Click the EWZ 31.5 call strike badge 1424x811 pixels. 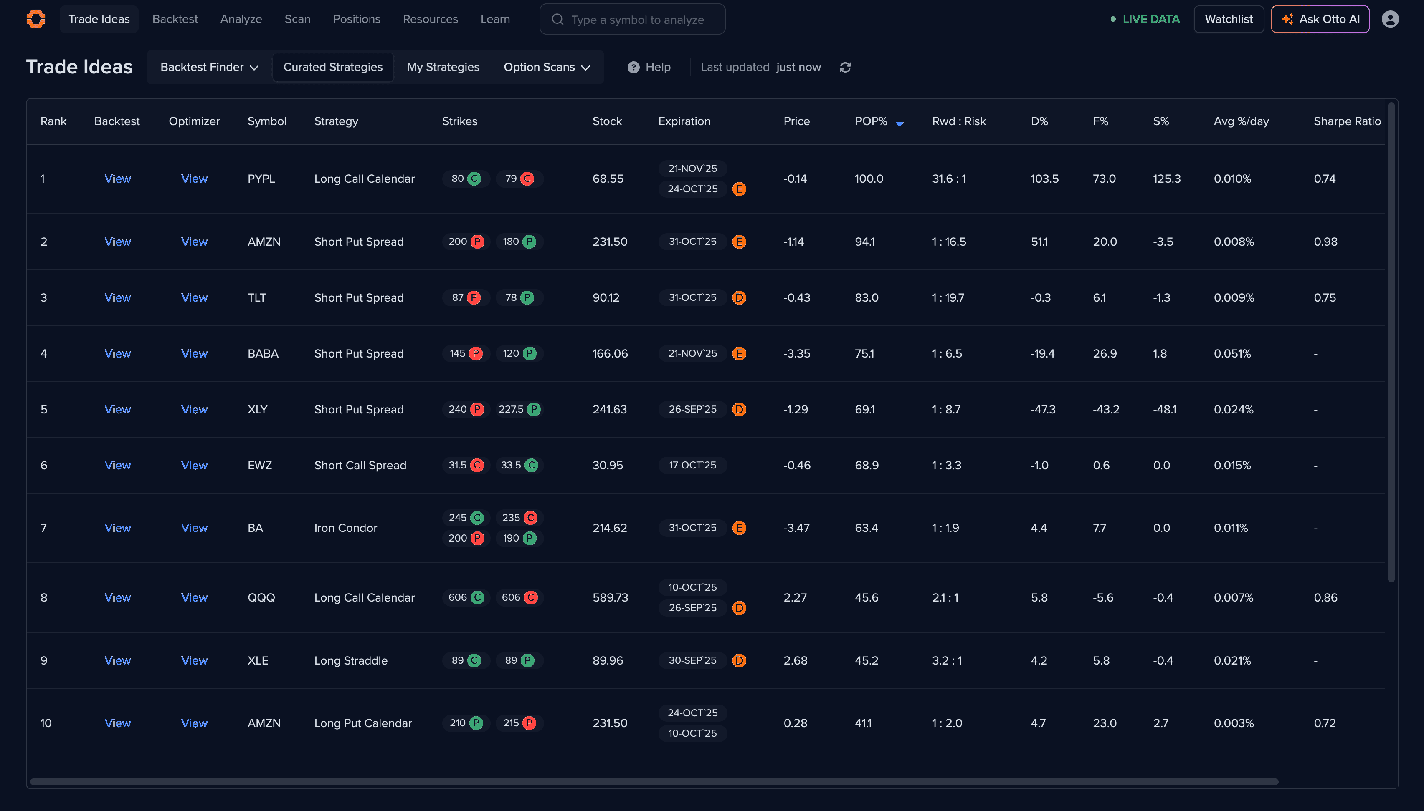466,465
